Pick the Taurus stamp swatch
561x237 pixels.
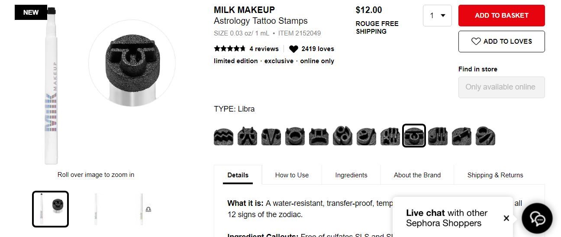pyautogui.click(x=295, y=136)
